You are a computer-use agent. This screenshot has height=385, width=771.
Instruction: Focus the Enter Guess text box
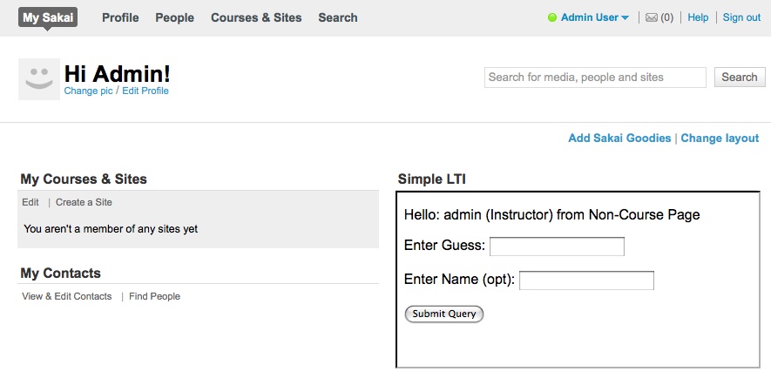(x=557, y=247)
